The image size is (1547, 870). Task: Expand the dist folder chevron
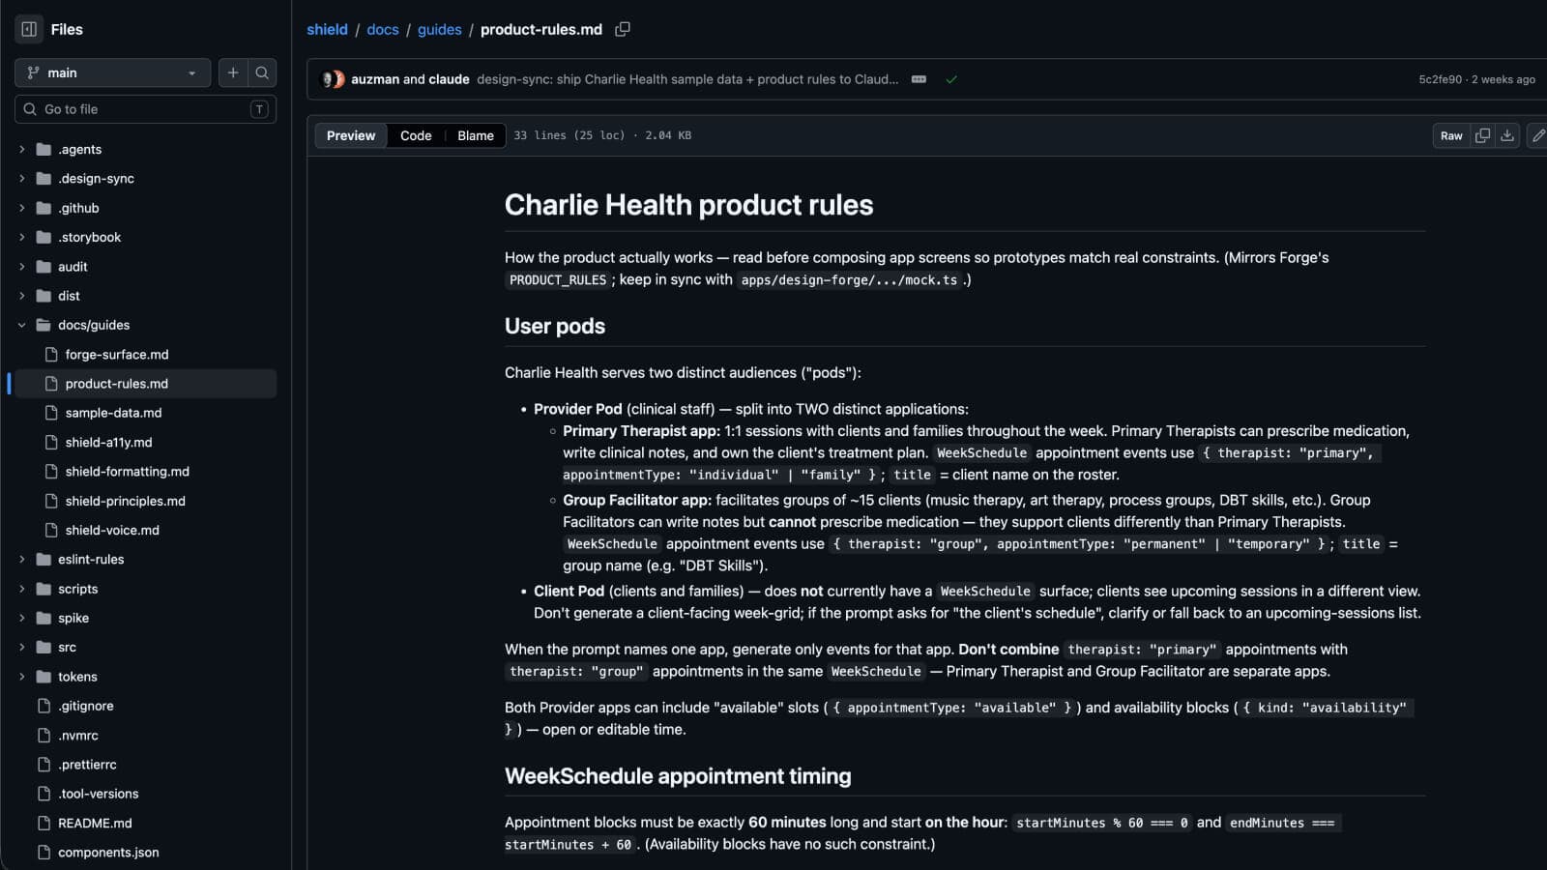click(22, 296)
